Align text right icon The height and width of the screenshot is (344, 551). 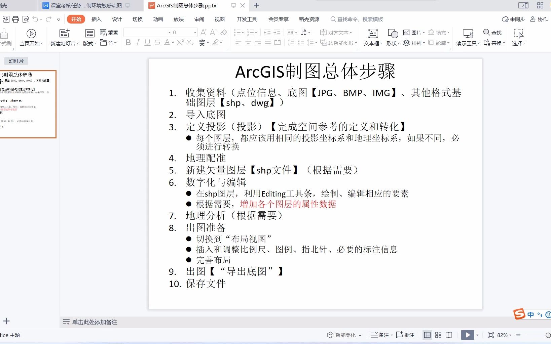pyautogui.click(x=258, y=43)
